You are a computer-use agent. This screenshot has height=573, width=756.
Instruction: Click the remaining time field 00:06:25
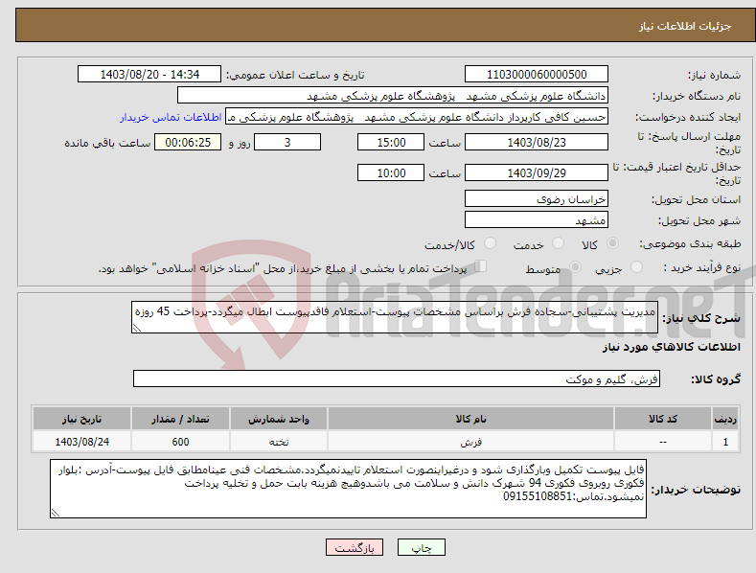coord(188,142)
